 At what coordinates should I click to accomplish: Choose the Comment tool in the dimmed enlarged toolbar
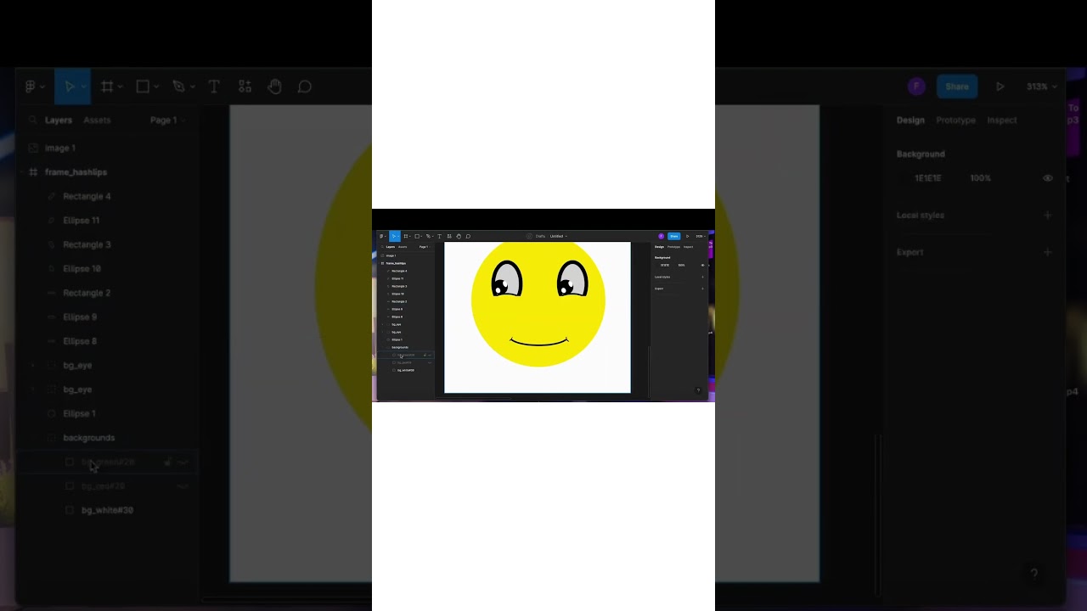[305, 87]
